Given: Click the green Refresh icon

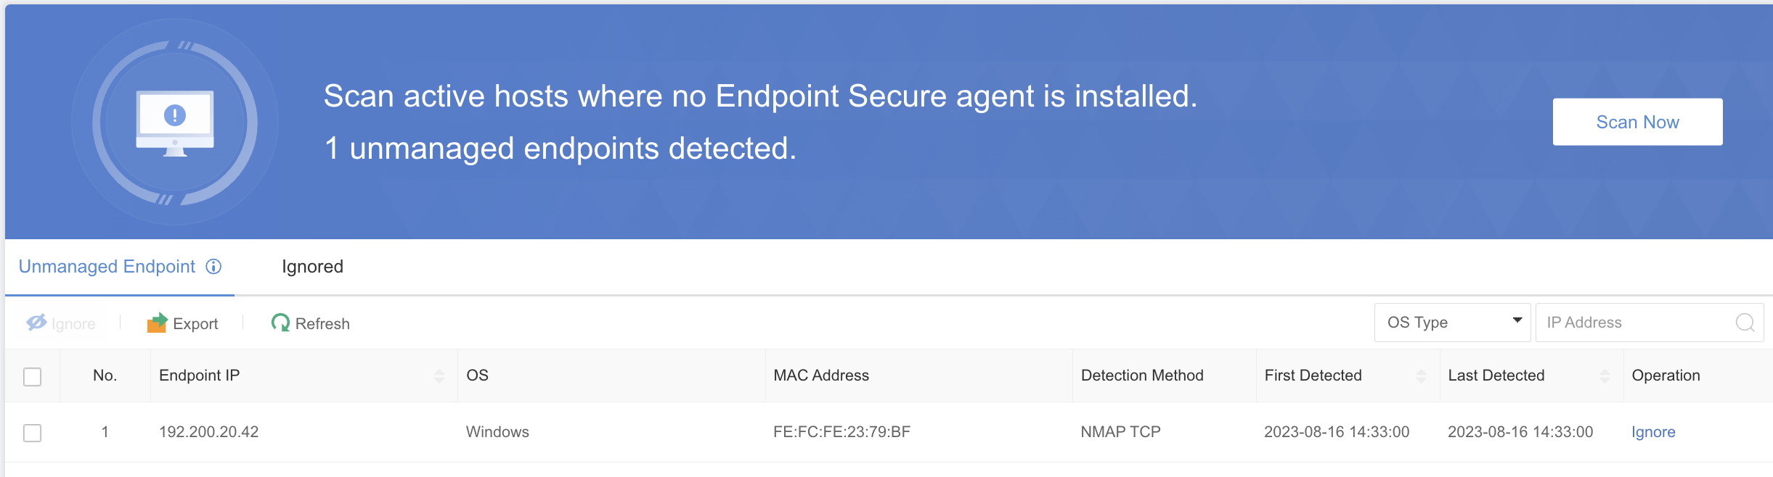Looking at the screenshot, I should pyautogui.click(x=280, y=323).
